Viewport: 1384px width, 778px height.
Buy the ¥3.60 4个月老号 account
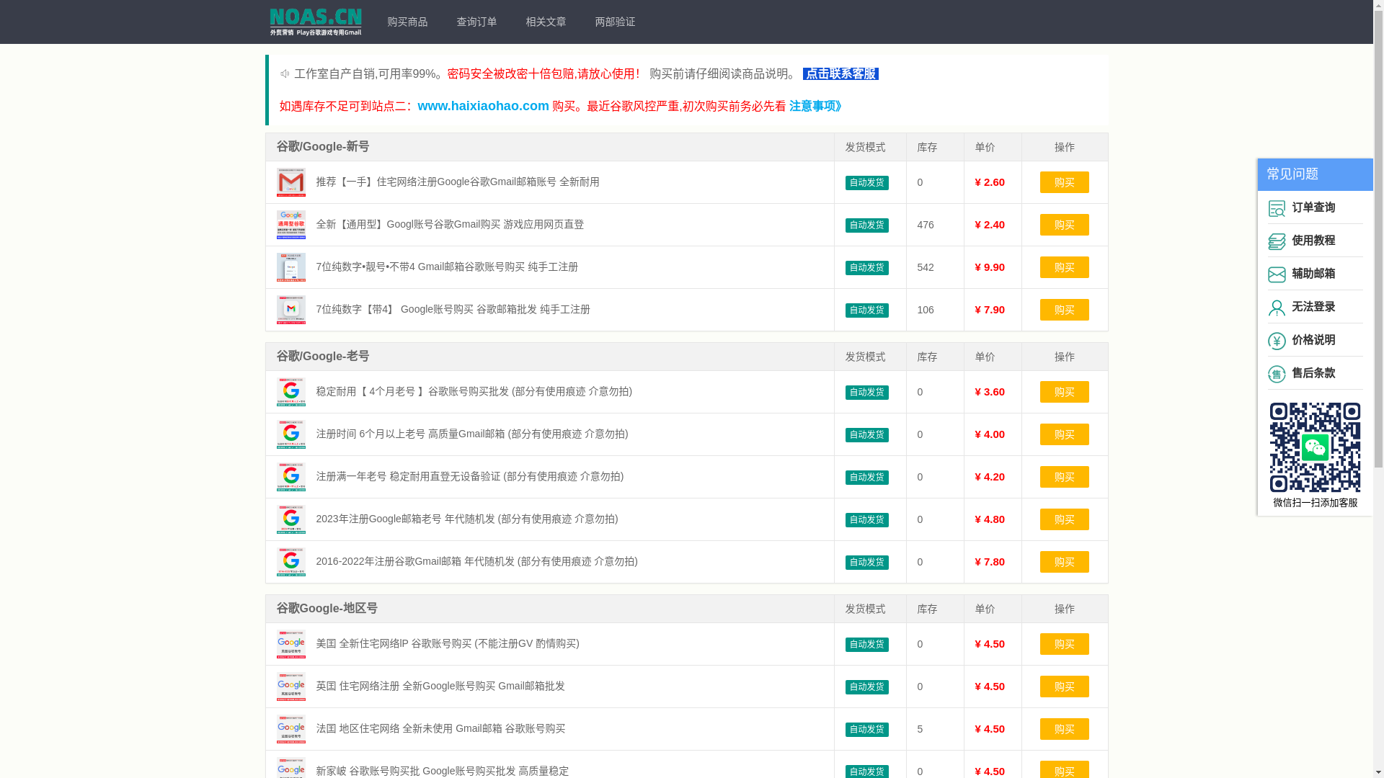(x=1064, y=392)
